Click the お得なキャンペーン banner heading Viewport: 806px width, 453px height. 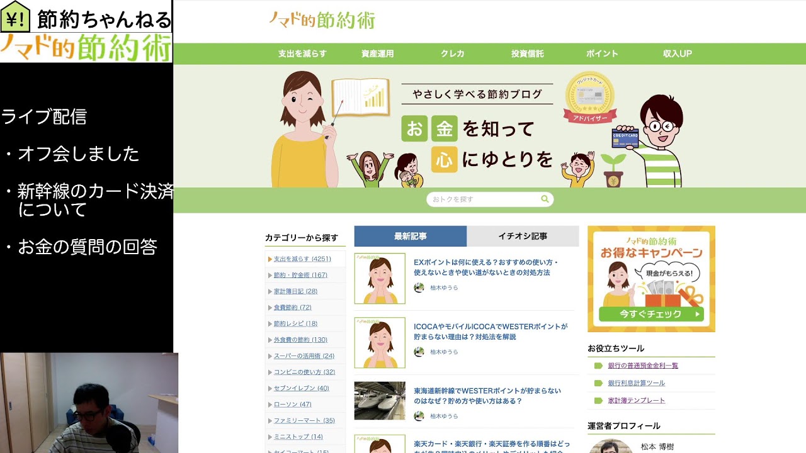click(651, 253)
